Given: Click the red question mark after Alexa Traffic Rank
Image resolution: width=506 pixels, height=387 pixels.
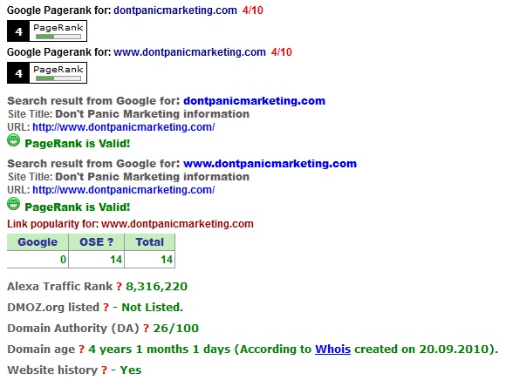Looking at the screenshot, I should click(119, 287).
